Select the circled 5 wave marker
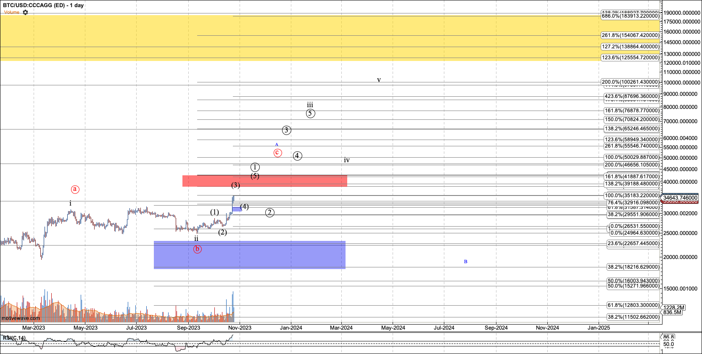Image resolution: width=702 pixels, height=354 pixels. 310,113
